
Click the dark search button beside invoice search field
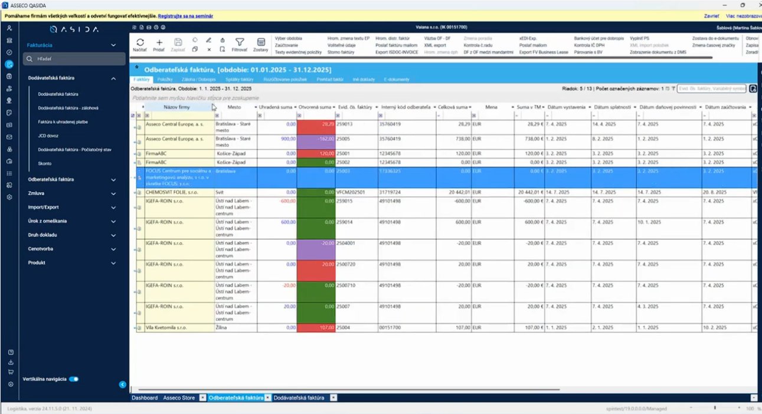pyautogui.click(x=753, y=88)
